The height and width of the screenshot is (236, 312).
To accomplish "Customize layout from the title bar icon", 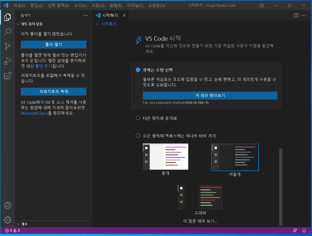I will pos(261,5).
